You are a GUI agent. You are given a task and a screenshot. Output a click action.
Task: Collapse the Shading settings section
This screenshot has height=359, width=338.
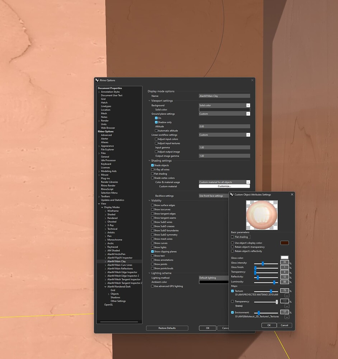pyautogui.click(x=149, y=161)
